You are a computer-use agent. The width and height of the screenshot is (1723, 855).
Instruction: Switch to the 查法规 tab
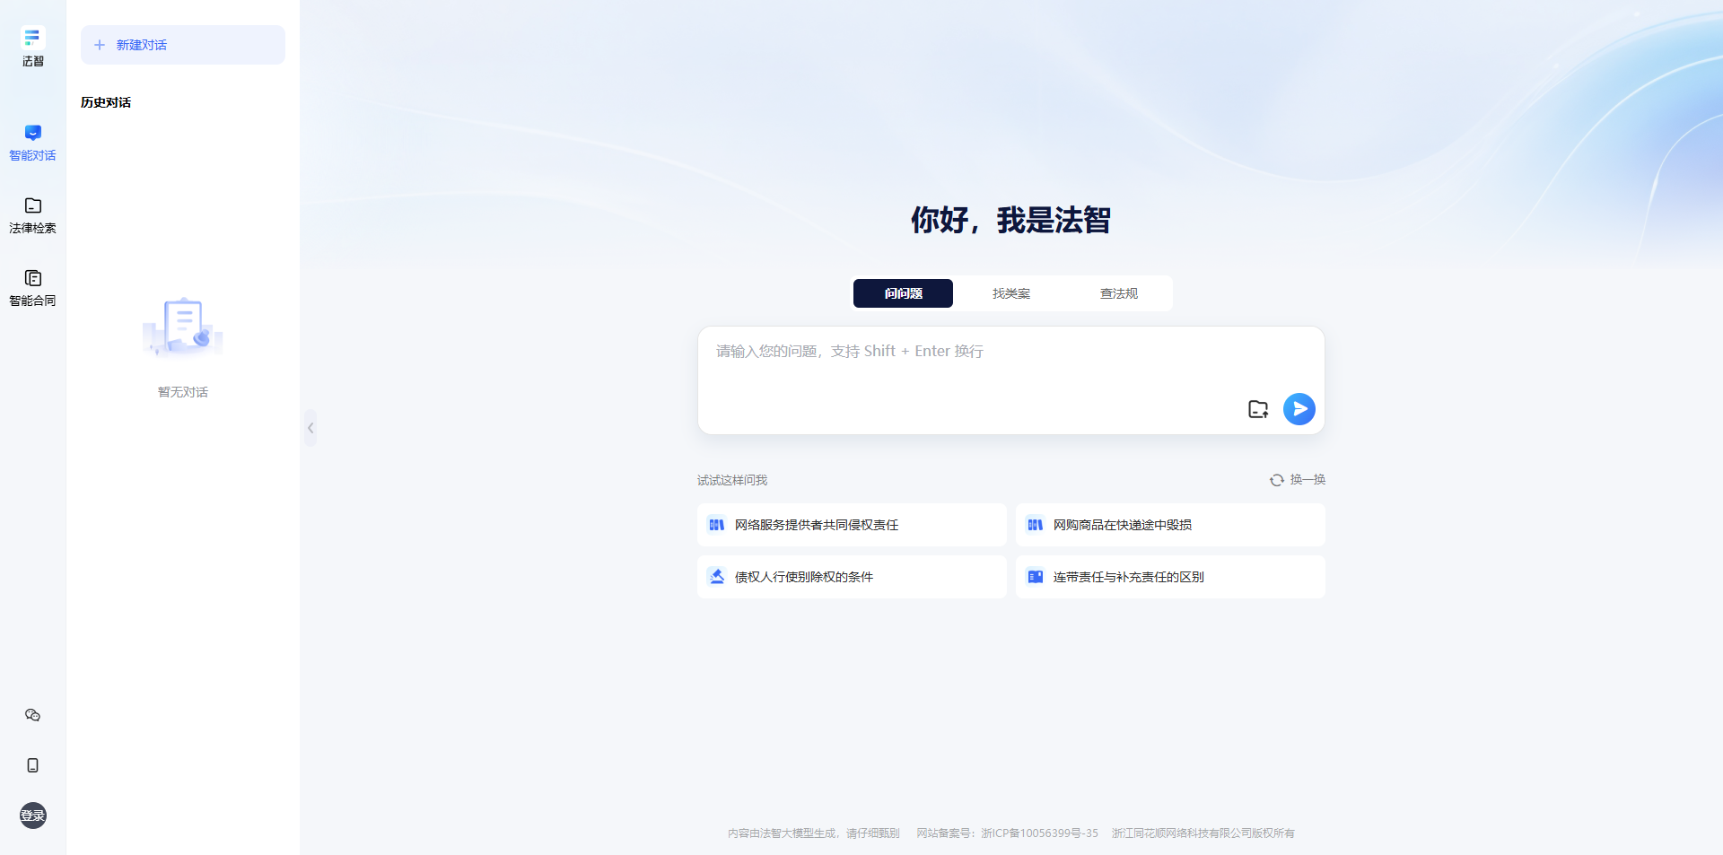coord(1119,293)
